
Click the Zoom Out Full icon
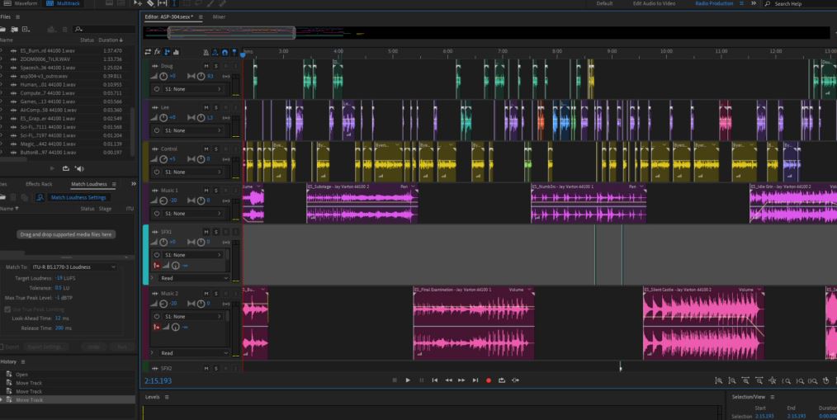tap(772, 380)
